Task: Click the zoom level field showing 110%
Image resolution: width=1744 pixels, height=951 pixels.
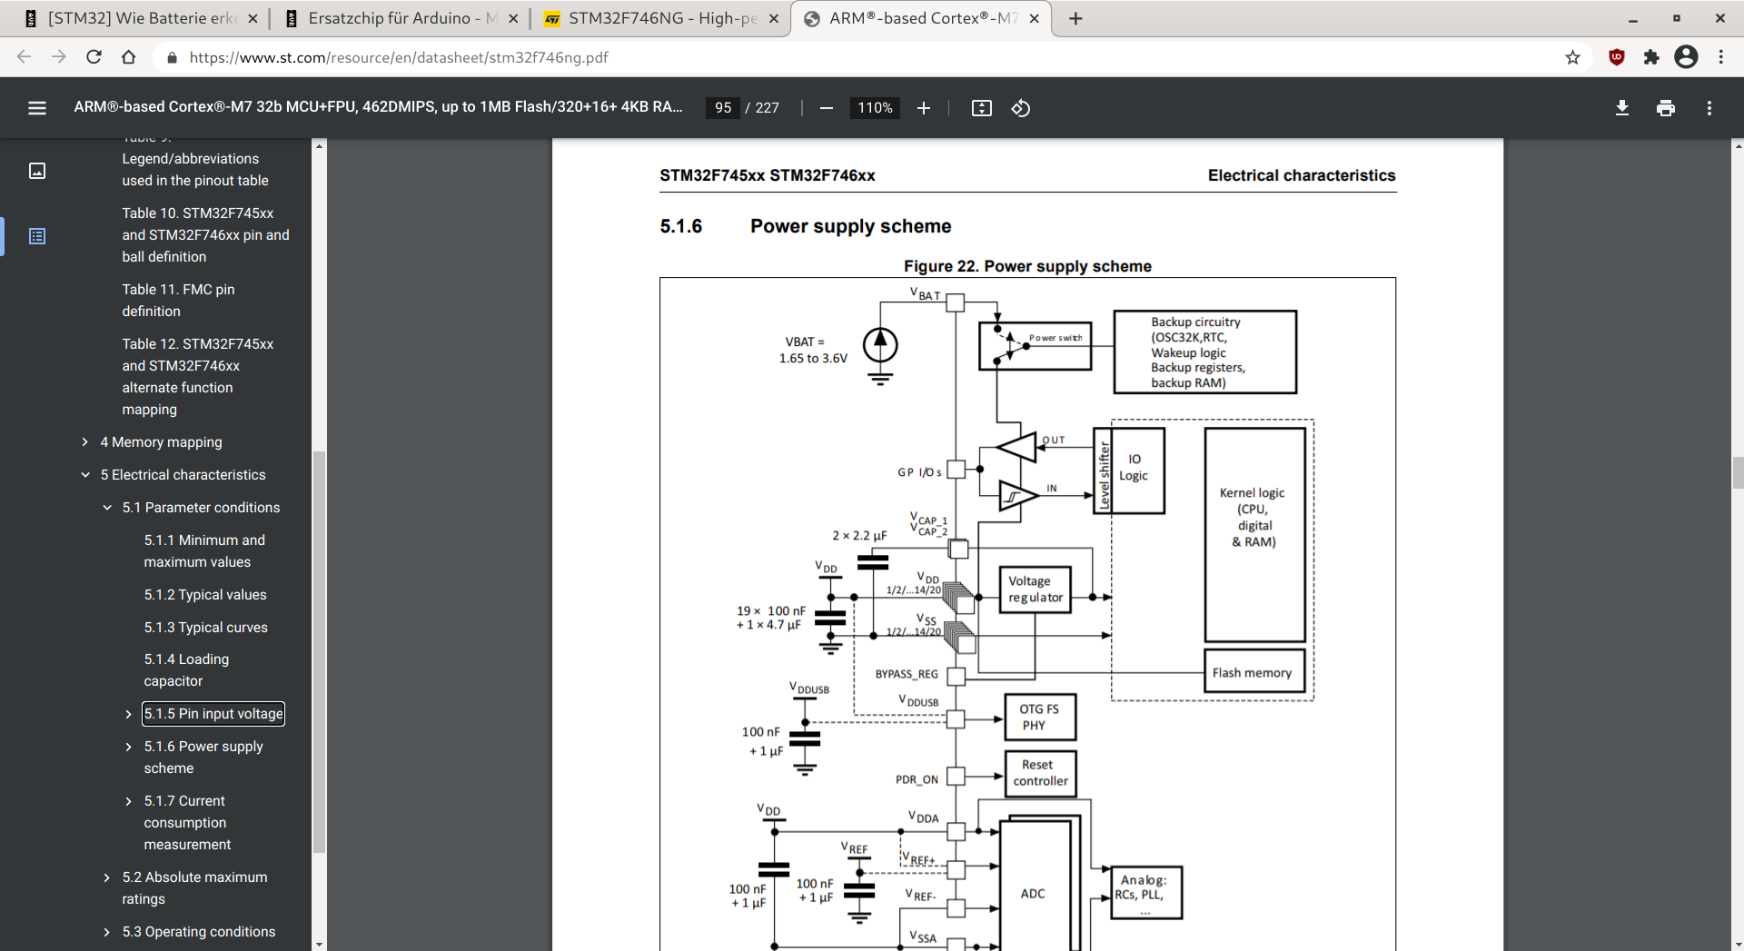Action: tap(875, 108)
